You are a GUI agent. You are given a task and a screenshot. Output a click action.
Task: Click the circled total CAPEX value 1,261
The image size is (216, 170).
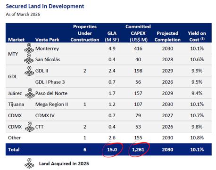click(138, 149)
